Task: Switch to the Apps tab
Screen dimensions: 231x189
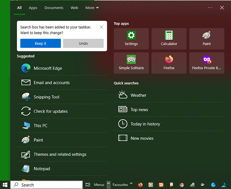Action: [x=33, y=8]
